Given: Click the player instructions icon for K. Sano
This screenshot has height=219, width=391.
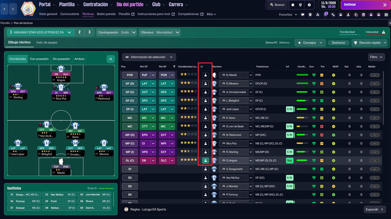Looking at the screenshot, I should click(206, 118).
